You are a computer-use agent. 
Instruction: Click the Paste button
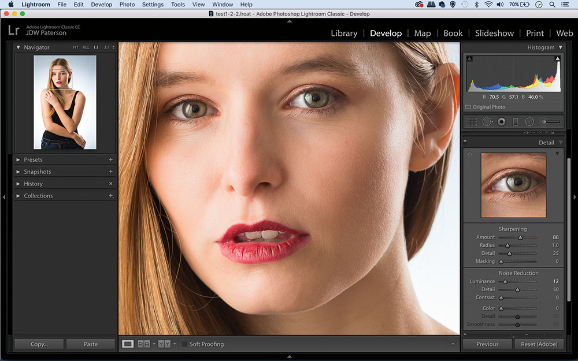pos(91,344)
